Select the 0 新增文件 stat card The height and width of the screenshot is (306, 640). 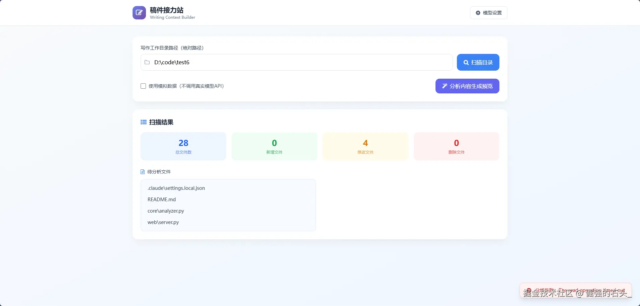[274, 146]
